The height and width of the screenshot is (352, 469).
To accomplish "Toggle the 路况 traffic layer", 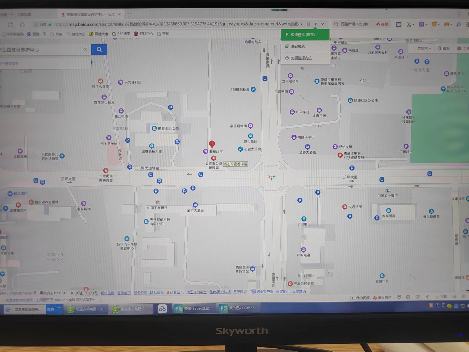I will pyautogui.click(x=444, y=49).
